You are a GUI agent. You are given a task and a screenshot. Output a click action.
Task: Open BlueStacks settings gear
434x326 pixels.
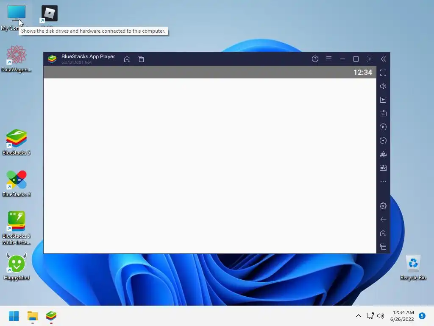pyautogui.click(x=383, y=206)
